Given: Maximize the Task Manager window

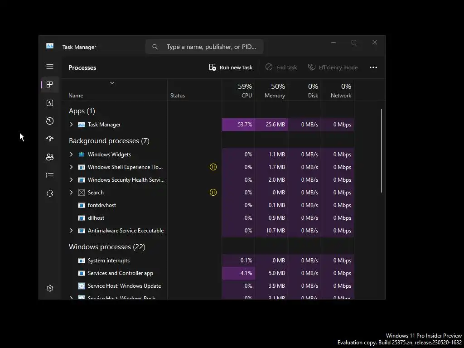Looking at the screenshot, I should pyautogui.click(x=354, y=42).
